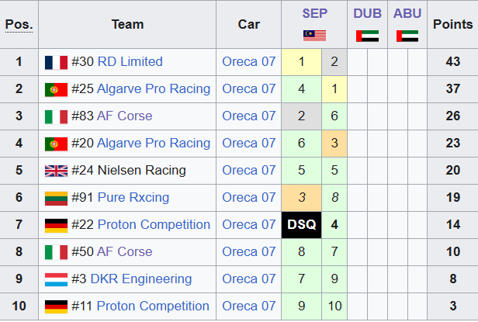Click #22 Proton Competition's 14 points
The width and height of the screenshot is (478, 322).
click(x=452, y=224)
